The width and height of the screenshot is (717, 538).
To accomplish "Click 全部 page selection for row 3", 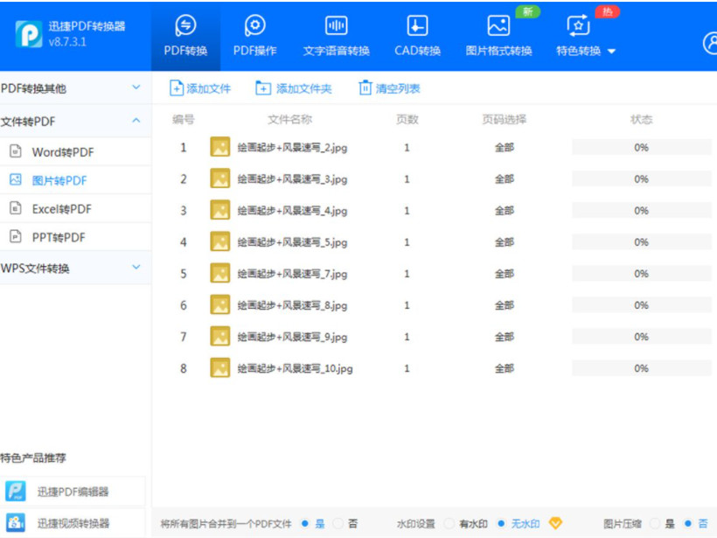I will click(x=505, y=211).
